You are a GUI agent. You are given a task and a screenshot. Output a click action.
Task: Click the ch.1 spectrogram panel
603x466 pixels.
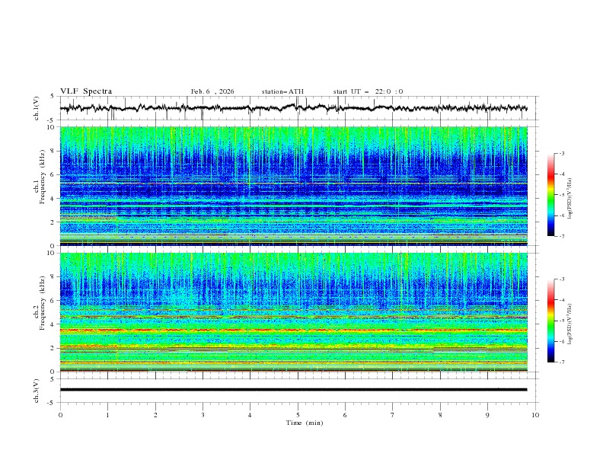tap(293, 186)
